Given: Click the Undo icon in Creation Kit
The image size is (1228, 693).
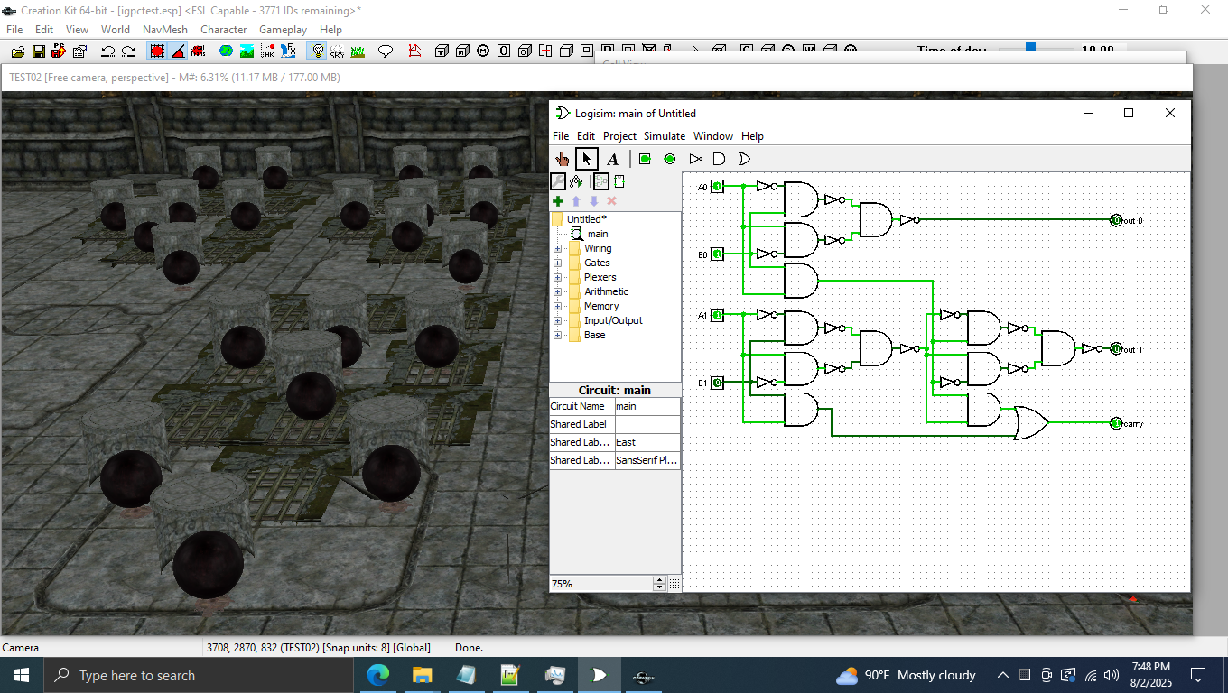Looking at the screenshot, I should pyautogui.click(x=107, y=51).
